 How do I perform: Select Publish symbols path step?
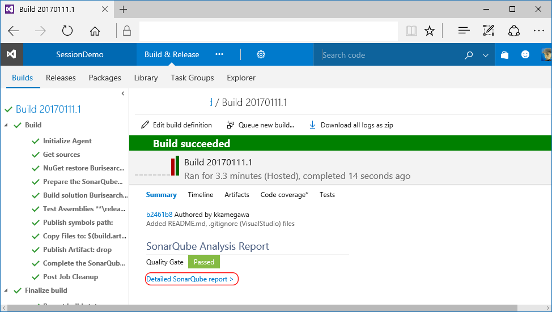(x=78, y=223)
